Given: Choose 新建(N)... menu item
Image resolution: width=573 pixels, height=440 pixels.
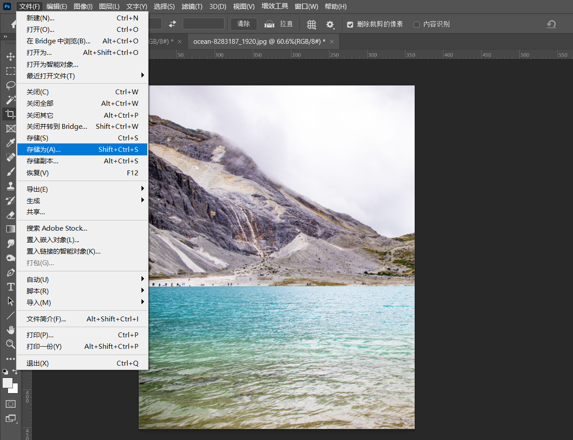Looking at the screenshot, I should coord(82,18).
